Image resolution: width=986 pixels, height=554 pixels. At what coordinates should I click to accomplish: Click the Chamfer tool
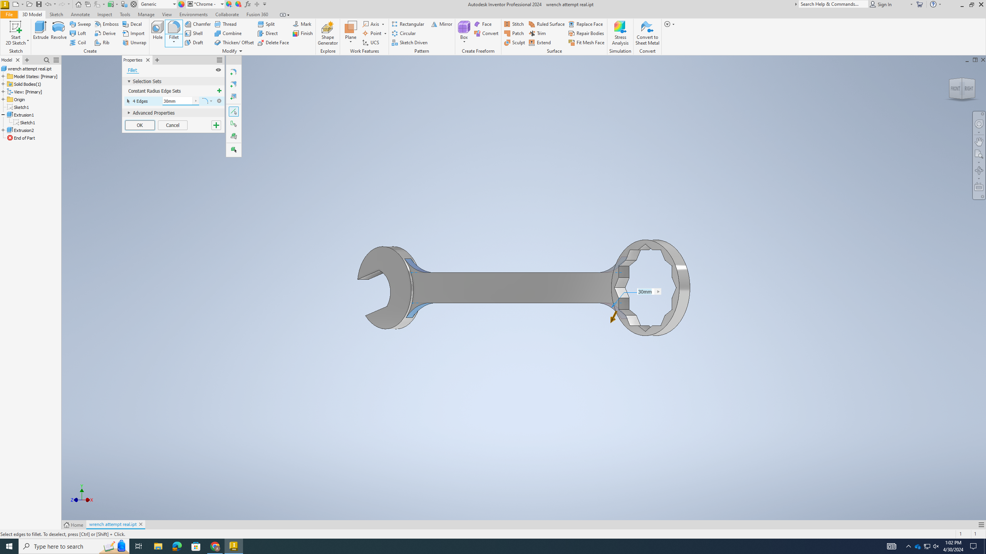click(x=198, y=24)
